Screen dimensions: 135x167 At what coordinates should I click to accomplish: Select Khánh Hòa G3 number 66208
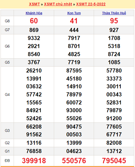[x=34, y=127]
